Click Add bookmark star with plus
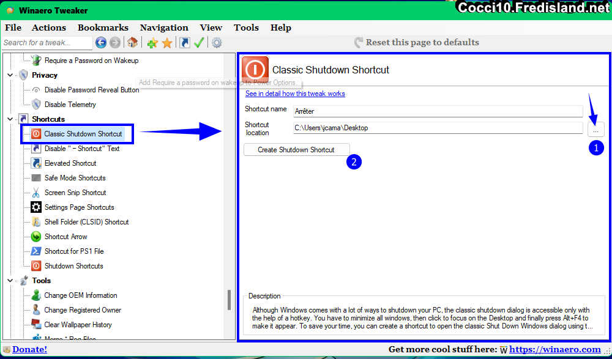This screenshot has height=359, width=612. click(152, 43)
